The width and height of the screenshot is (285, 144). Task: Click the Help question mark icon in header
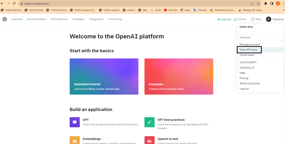click(252, 19)
